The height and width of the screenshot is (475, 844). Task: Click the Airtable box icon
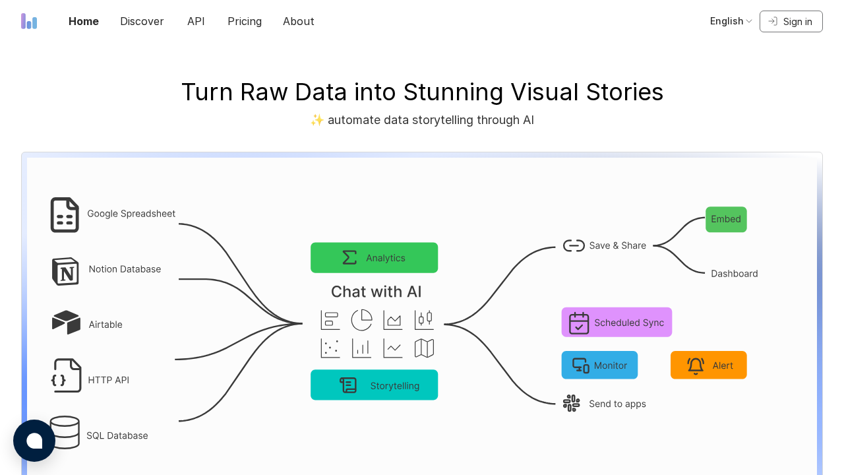tap(66, 323)
